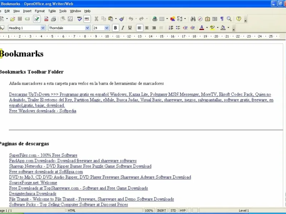Open the View menu

pyautogui.click(x=16, y=11)
